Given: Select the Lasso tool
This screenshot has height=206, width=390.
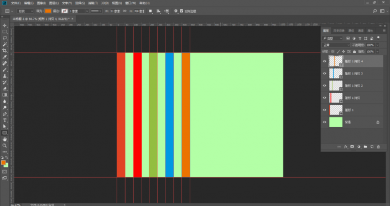Looking at the screenshot, I should 4,38.
